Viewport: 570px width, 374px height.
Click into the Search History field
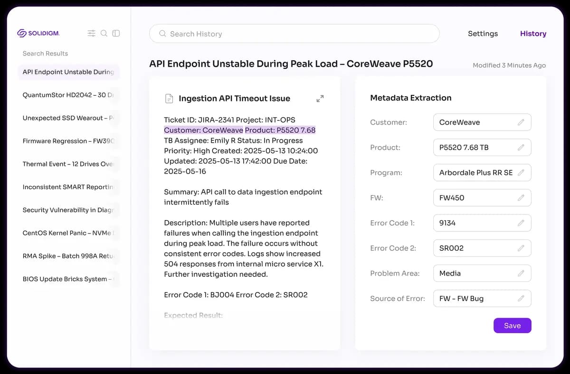tap(294, 34)
